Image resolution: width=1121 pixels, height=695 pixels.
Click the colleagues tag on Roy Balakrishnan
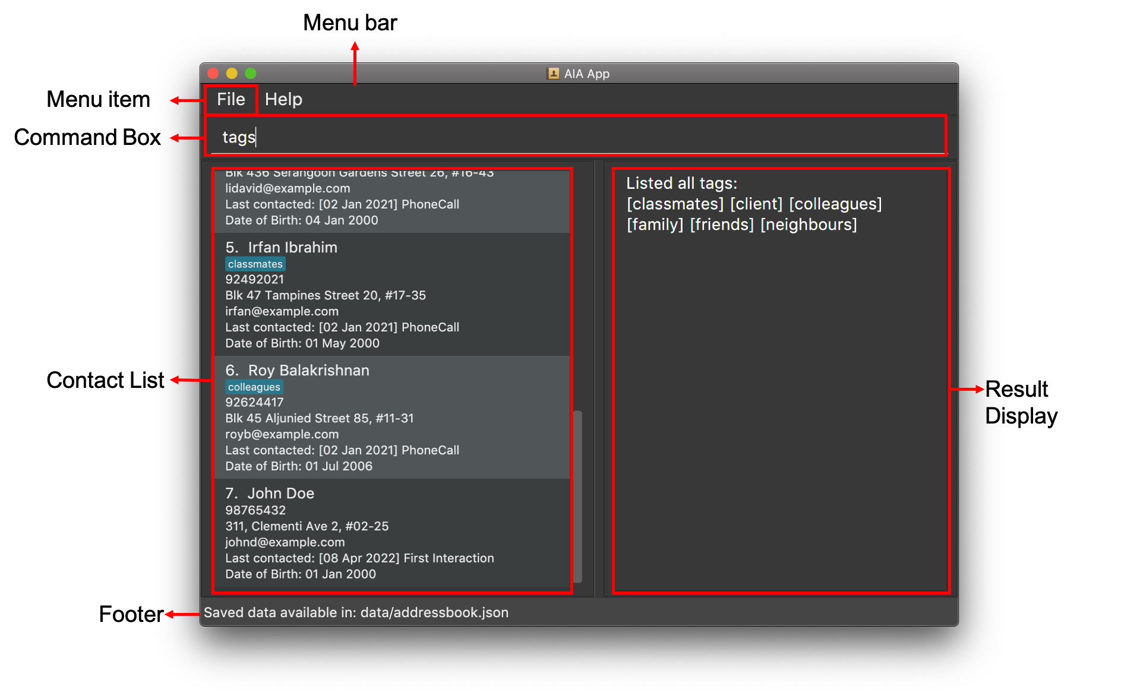(x=254, y=387)
